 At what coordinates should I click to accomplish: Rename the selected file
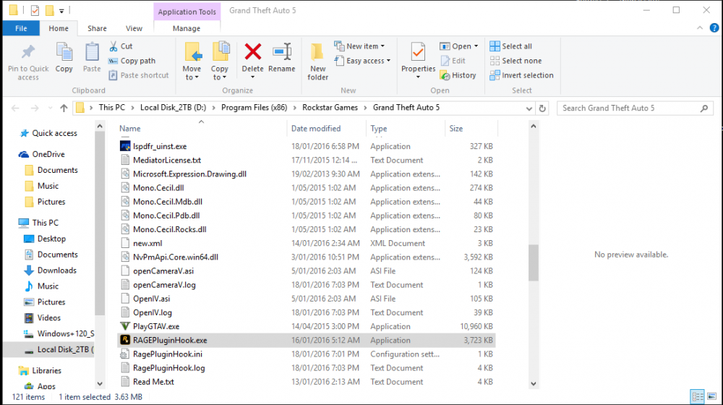click(282, 58)
